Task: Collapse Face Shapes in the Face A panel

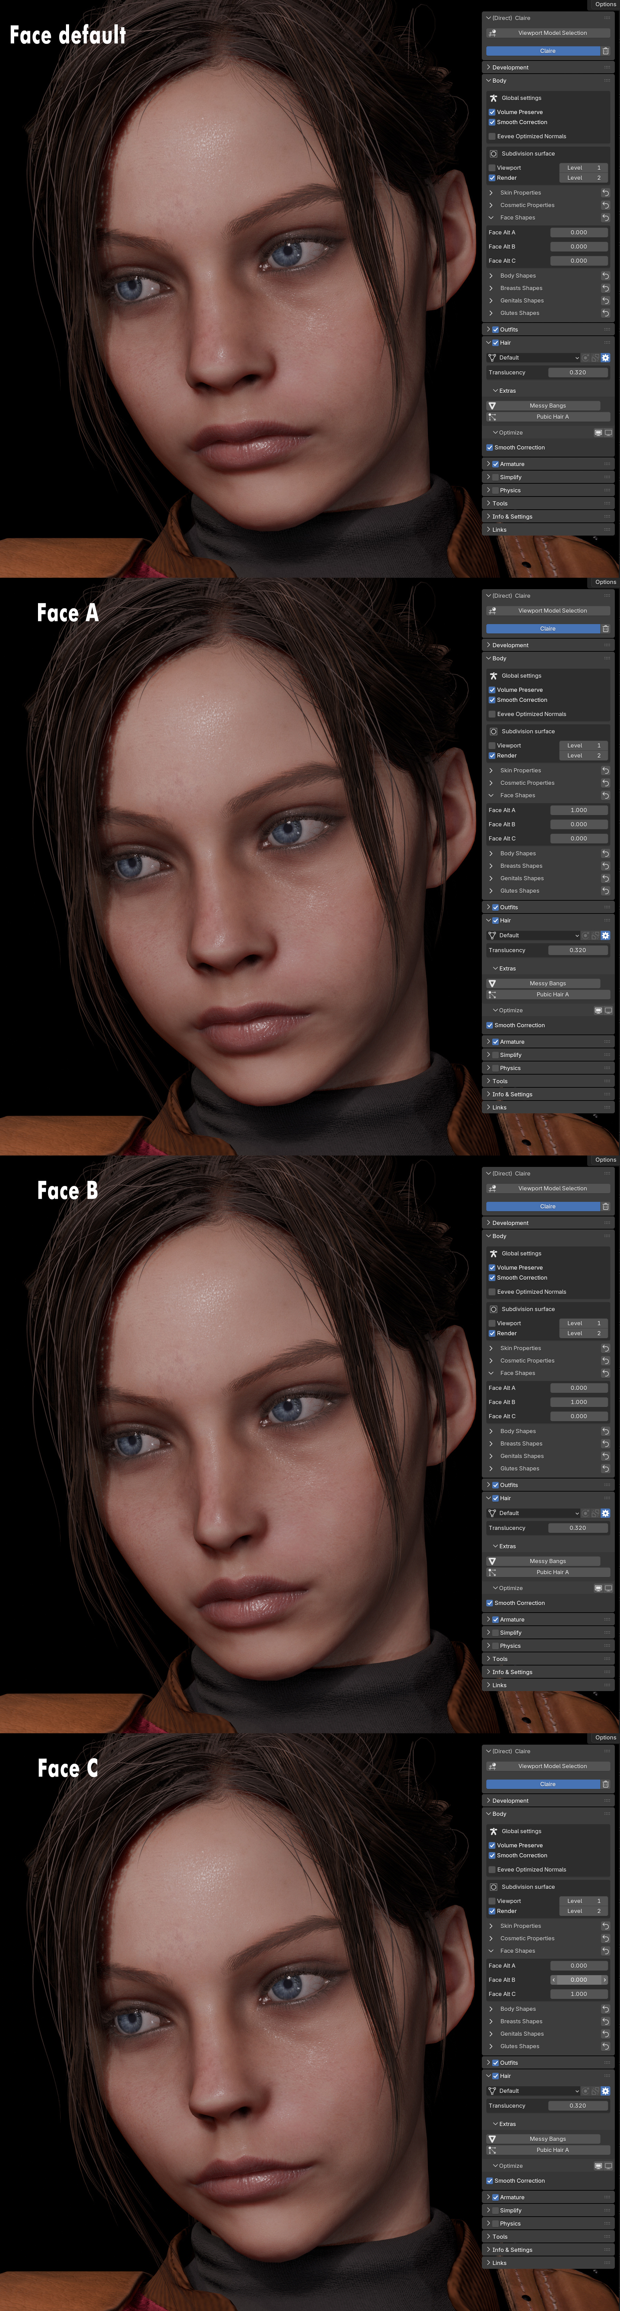Action: point(491,796)
